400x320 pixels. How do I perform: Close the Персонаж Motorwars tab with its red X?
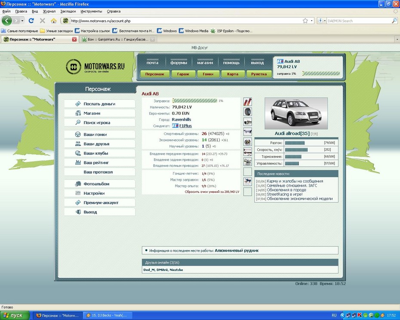click(x=74, y=39)
